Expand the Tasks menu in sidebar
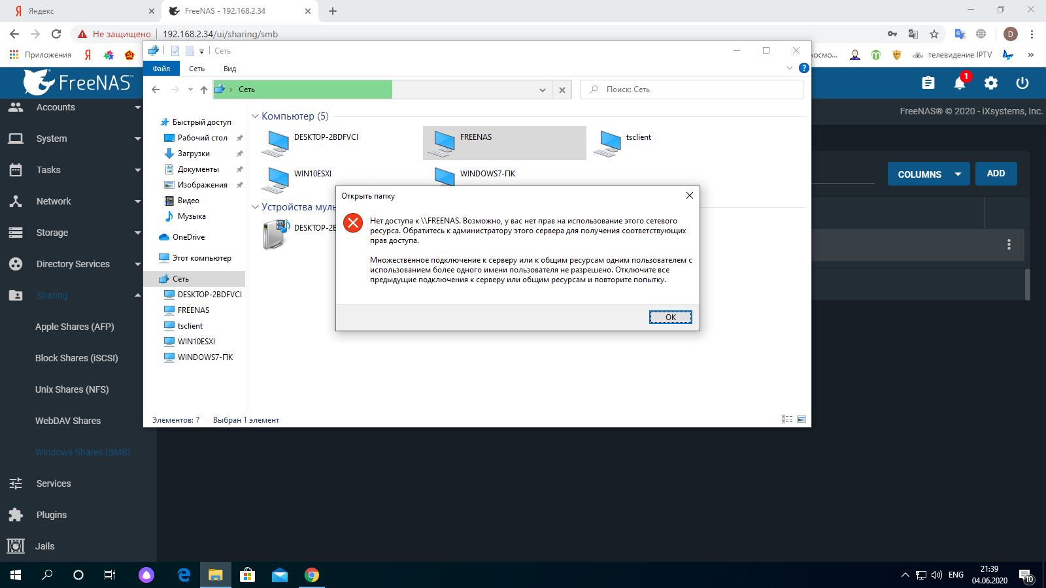Image resolution: width=1046 pixels, height=588 pixels. pyautogui.click(x=78, y=170)
